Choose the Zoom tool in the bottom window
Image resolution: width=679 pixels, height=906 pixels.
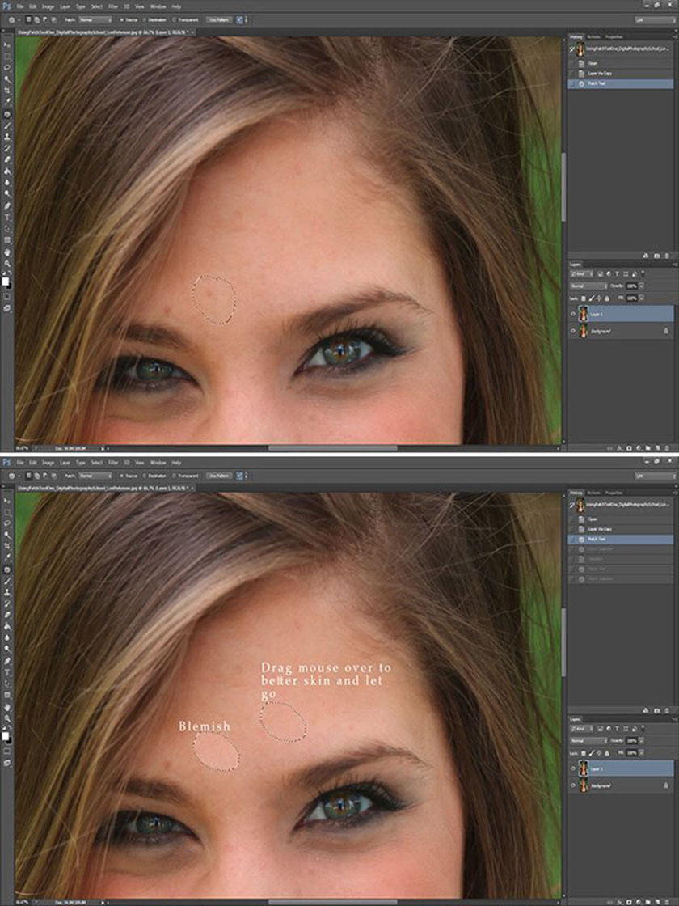(x=7, y=718)
